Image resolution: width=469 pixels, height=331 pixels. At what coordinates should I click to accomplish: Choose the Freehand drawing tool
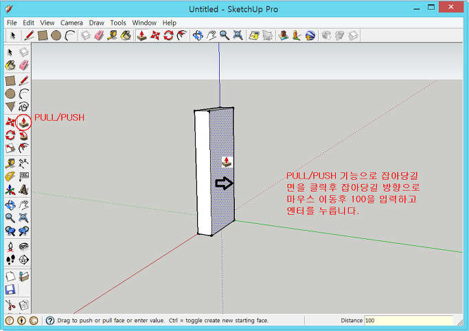pos(23,106)
